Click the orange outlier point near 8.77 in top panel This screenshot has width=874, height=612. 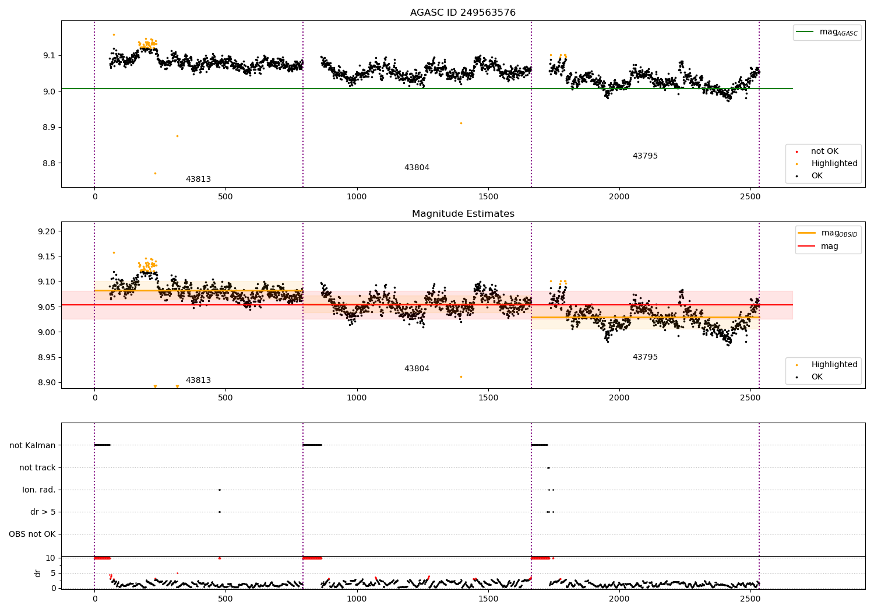155,174
